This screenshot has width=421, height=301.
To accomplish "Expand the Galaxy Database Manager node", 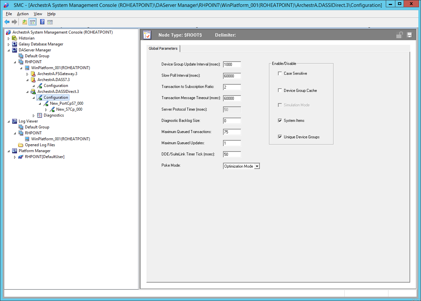I will pyautogui.click(x=9, y=44).
